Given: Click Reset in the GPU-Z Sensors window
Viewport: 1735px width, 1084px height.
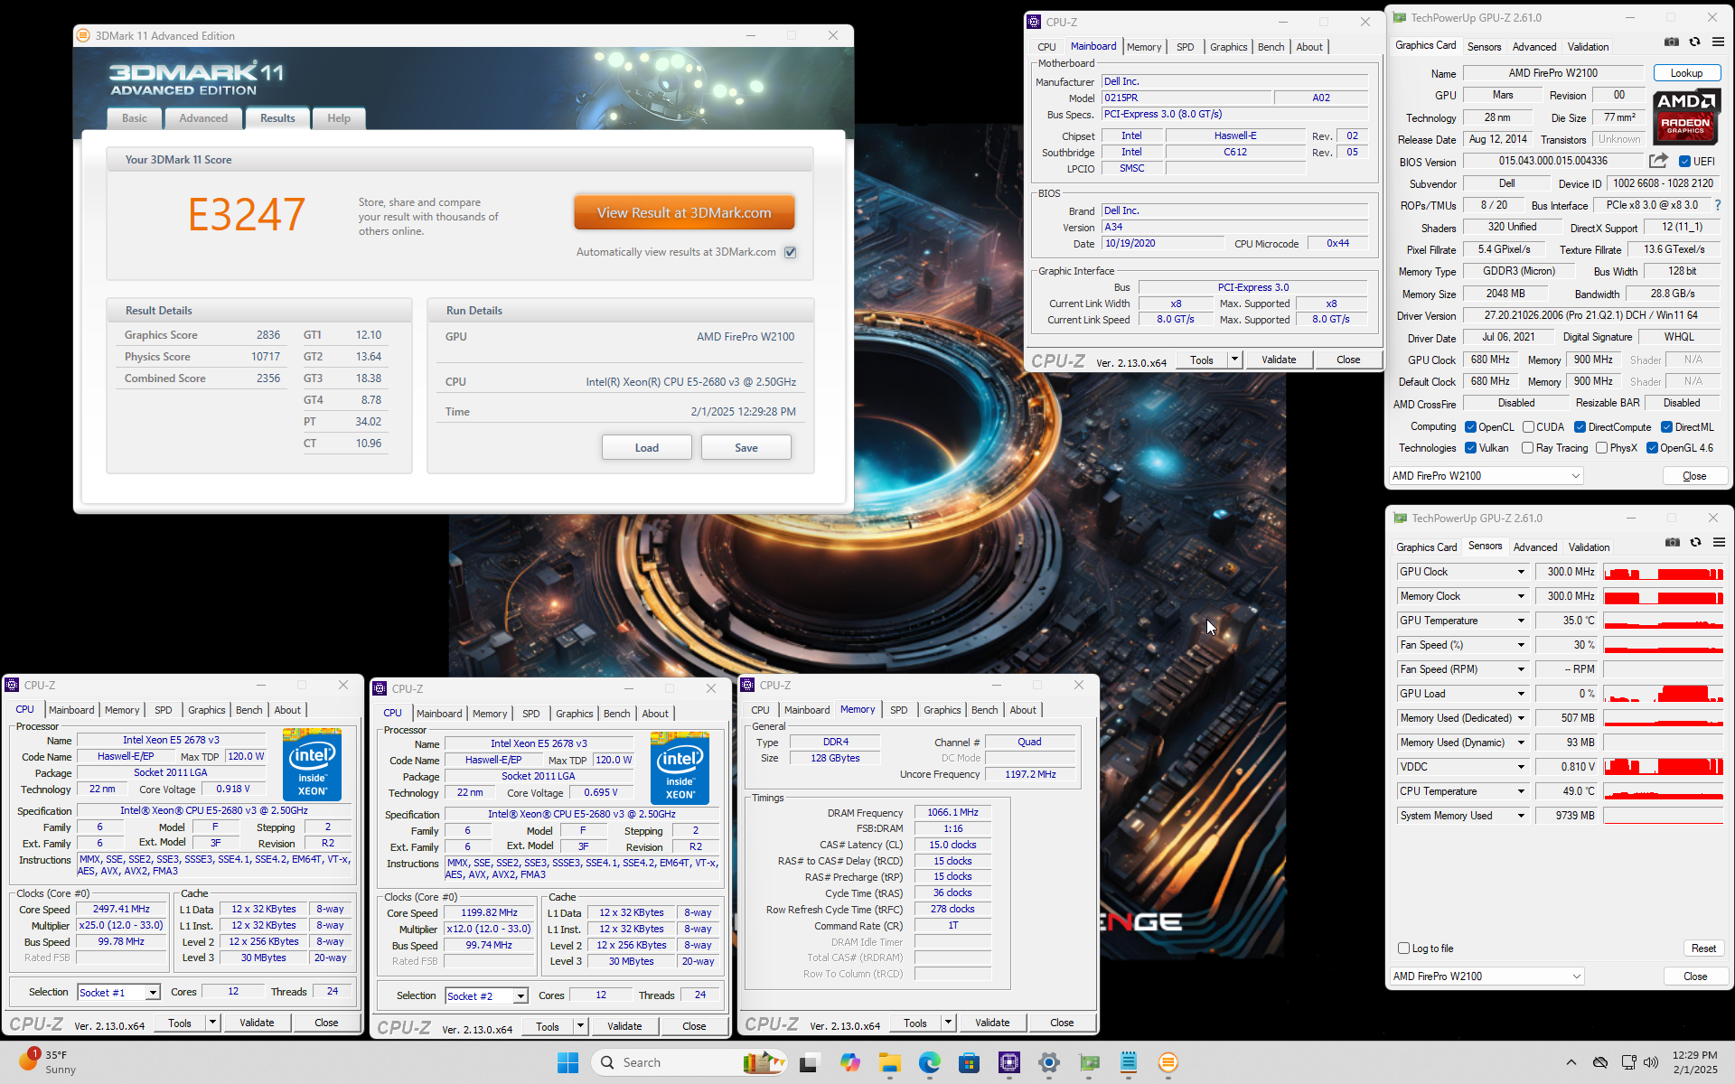Looking at the screenshot, I should pyautogui.click(x=1703, y=948).
